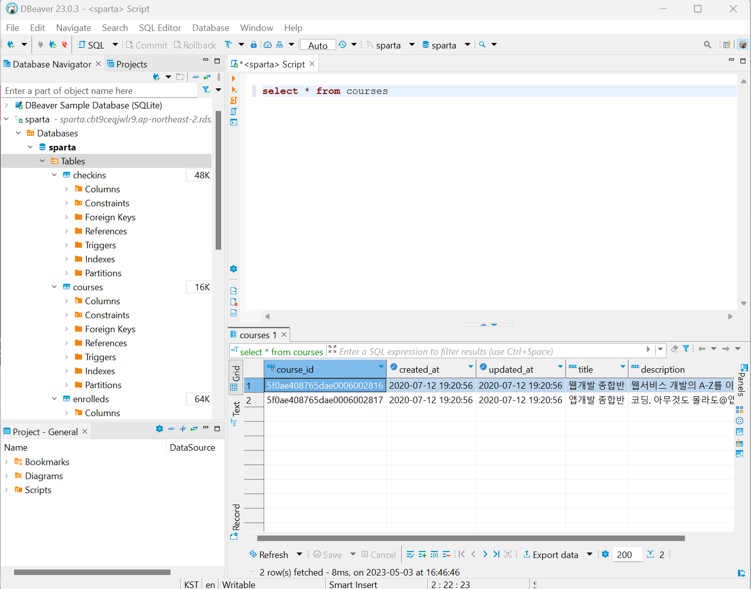Open the Navigator filter funnel settings

click(206, 90)
